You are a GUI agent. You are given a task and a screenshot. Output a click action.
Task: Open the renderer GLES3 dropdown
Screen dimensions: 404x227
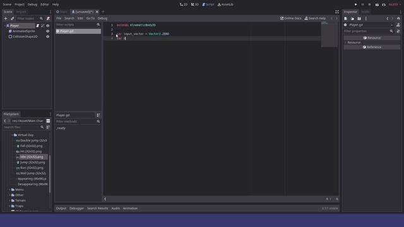(x=395, y=4)
